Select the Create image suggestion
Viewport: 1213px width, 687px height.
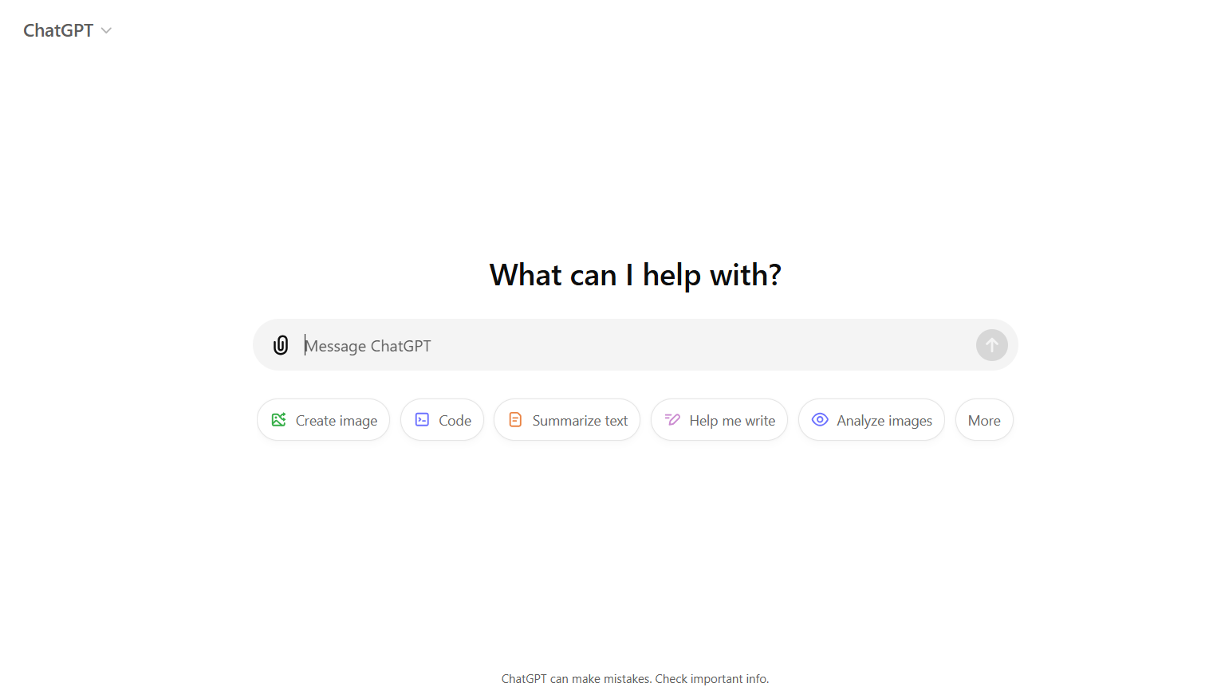[x=323, y=420]
